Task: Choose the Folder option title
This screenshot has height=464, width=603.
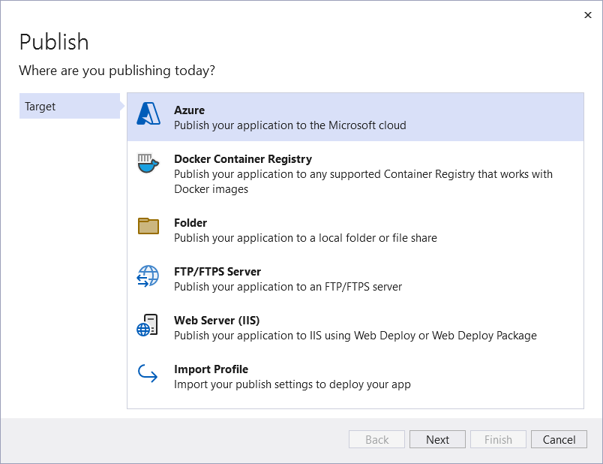Action: pyautogui.click(x=190, y=223)
